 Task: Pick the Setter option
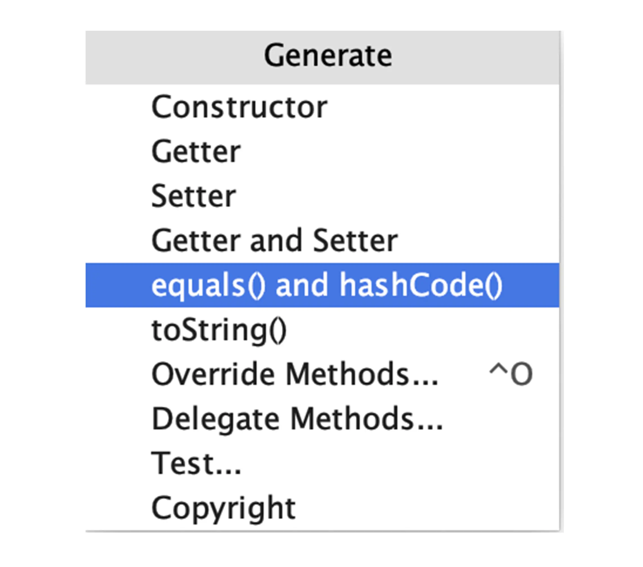tap(322, 196)
